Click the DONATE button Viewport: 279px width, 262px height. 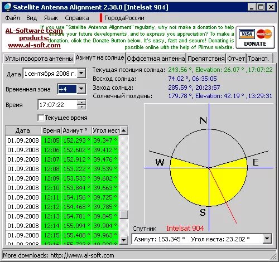(255, 37)
